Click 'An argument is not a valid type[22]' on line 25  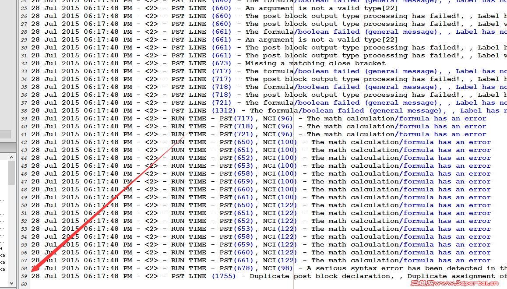(x=321, y=8)
